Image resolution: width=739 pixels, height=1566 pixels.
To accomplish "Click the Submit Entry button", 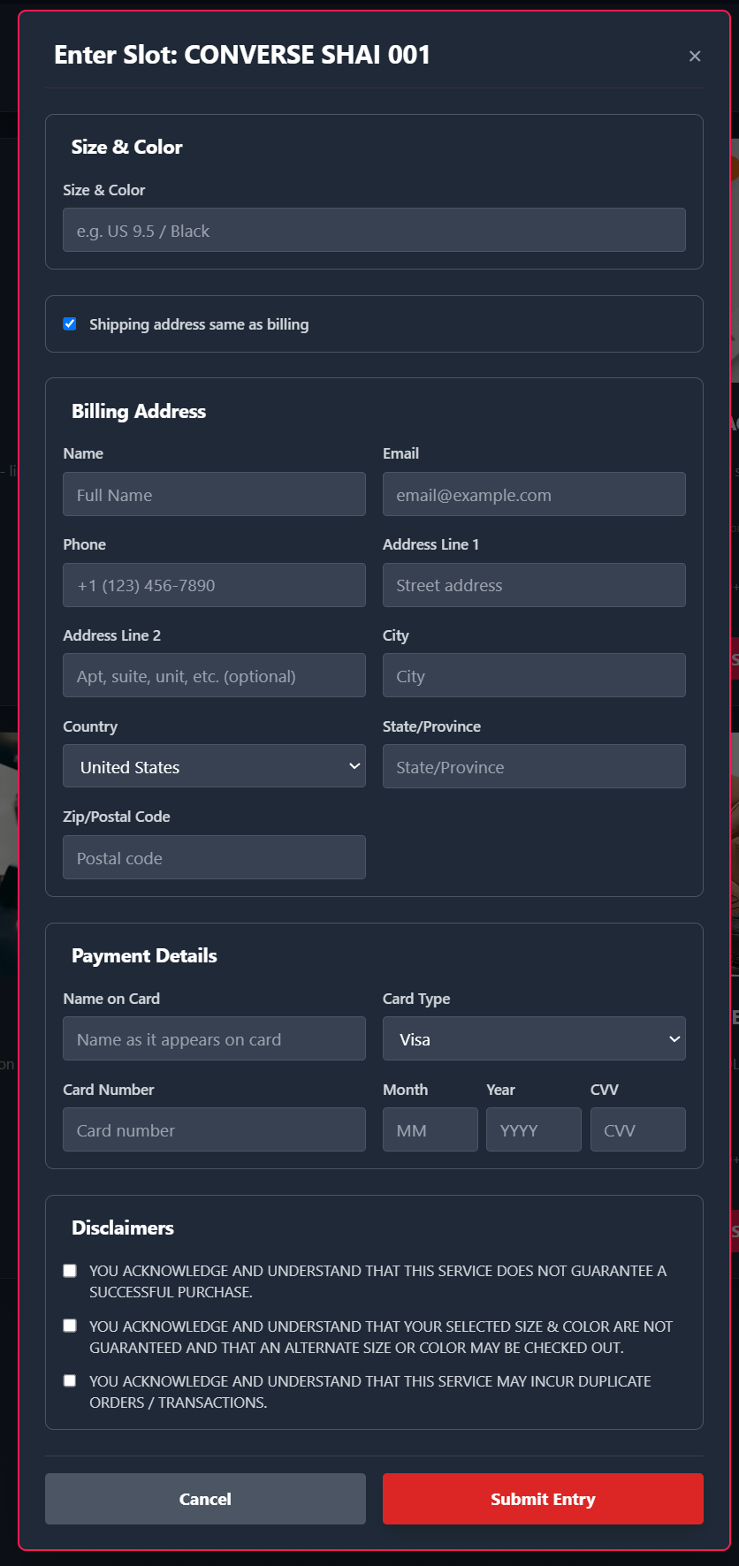I will [x=543, y=1499].
